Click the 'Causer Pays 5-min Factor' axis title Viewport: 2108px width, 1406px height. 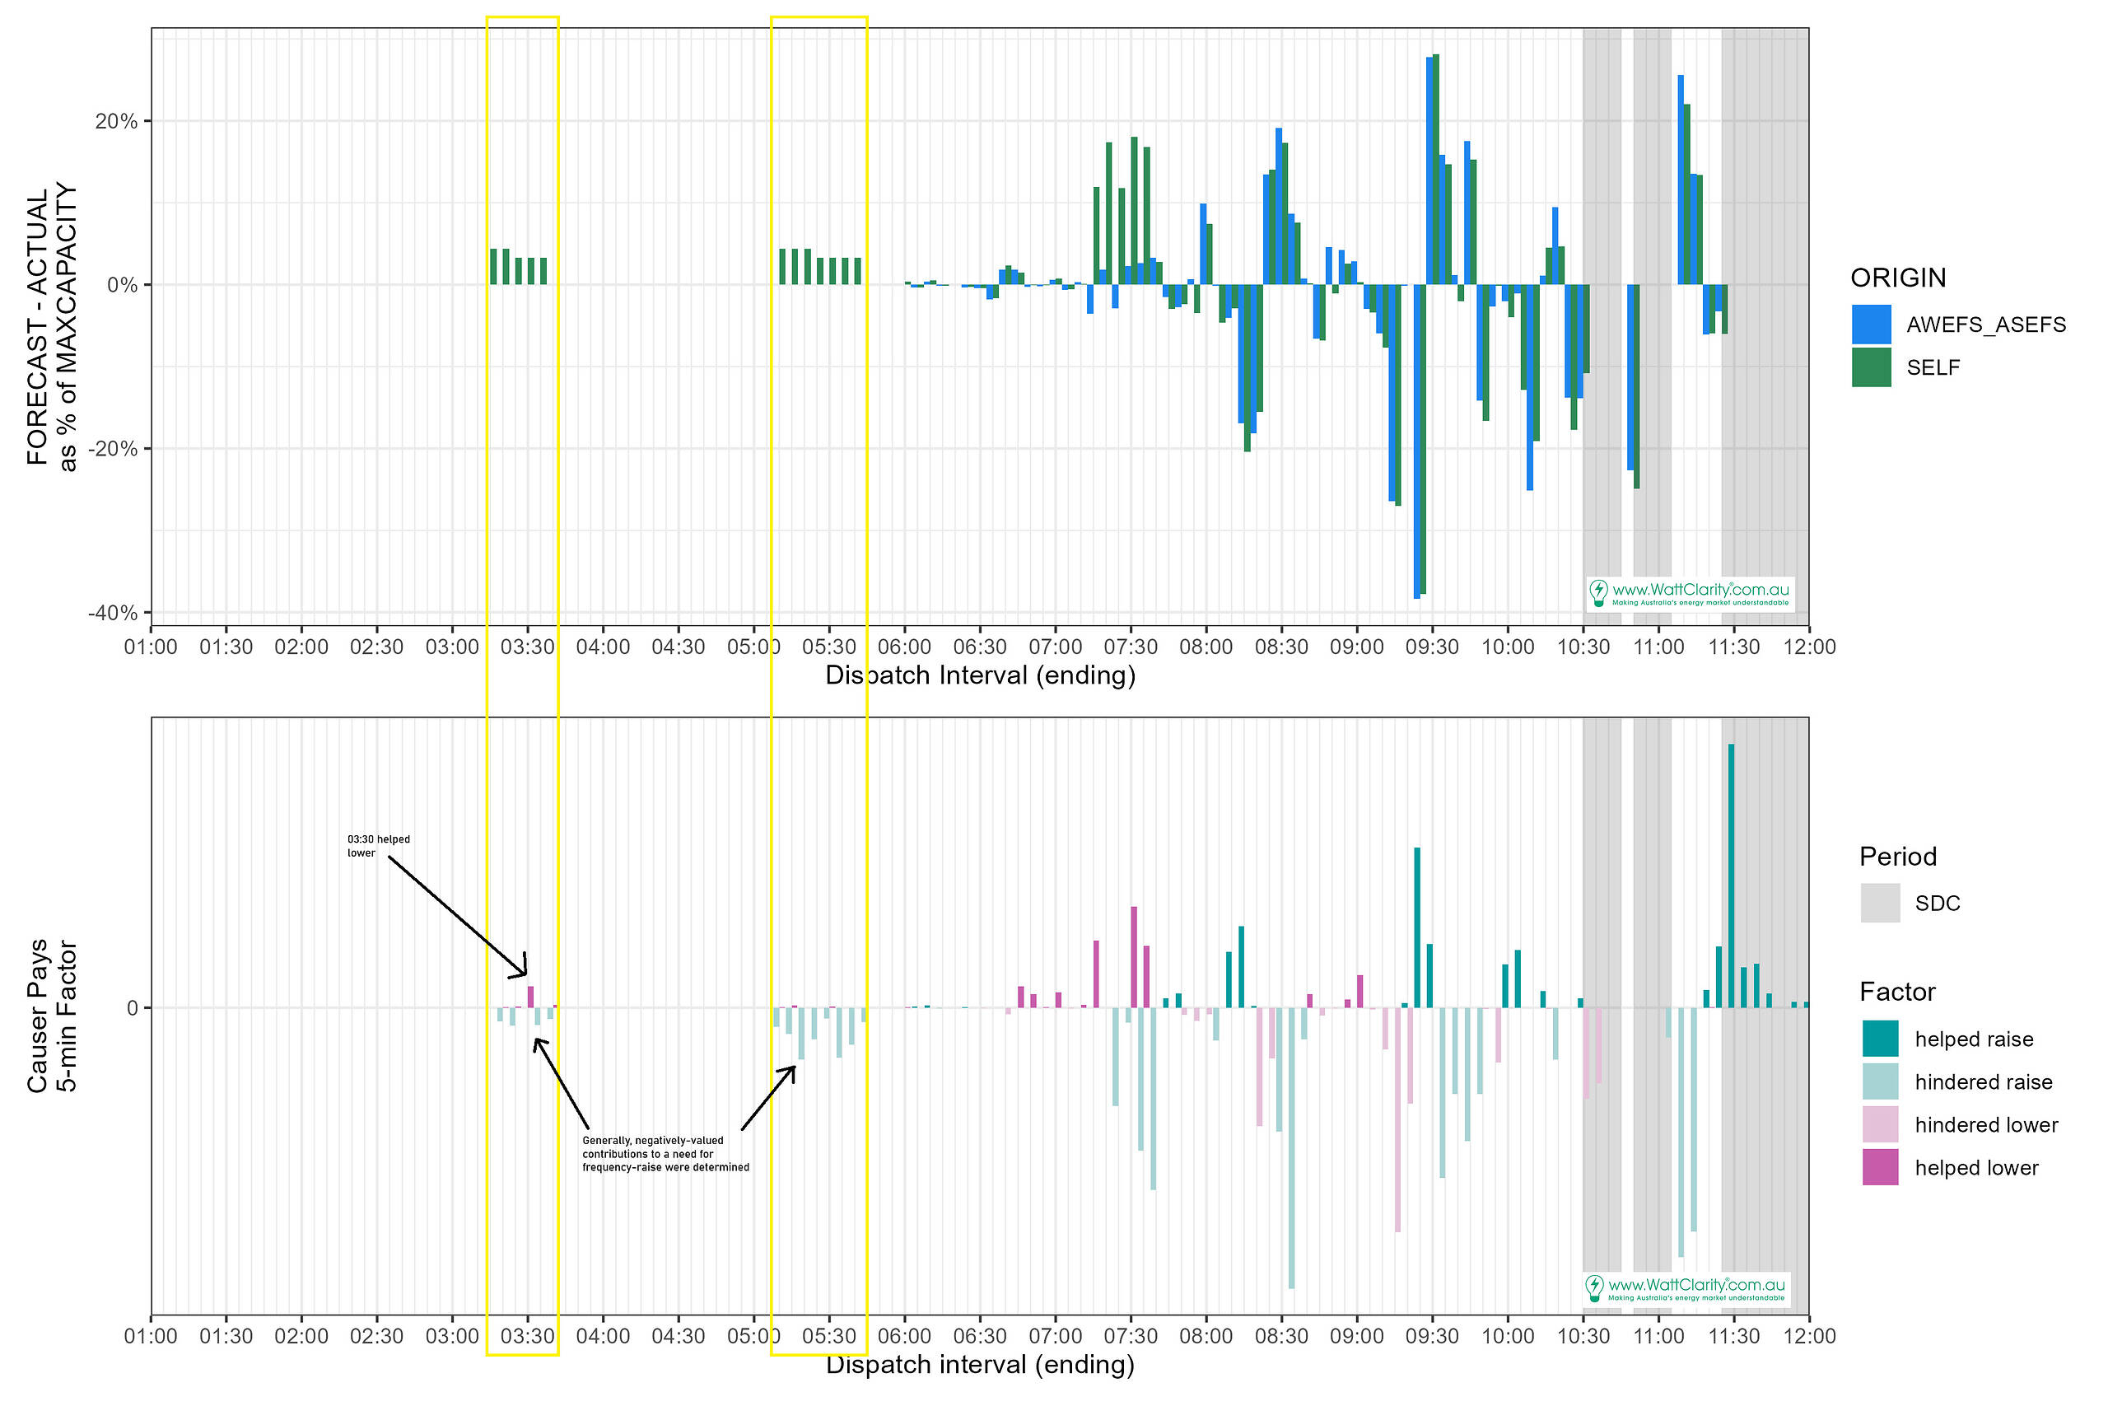point(52,1016)
